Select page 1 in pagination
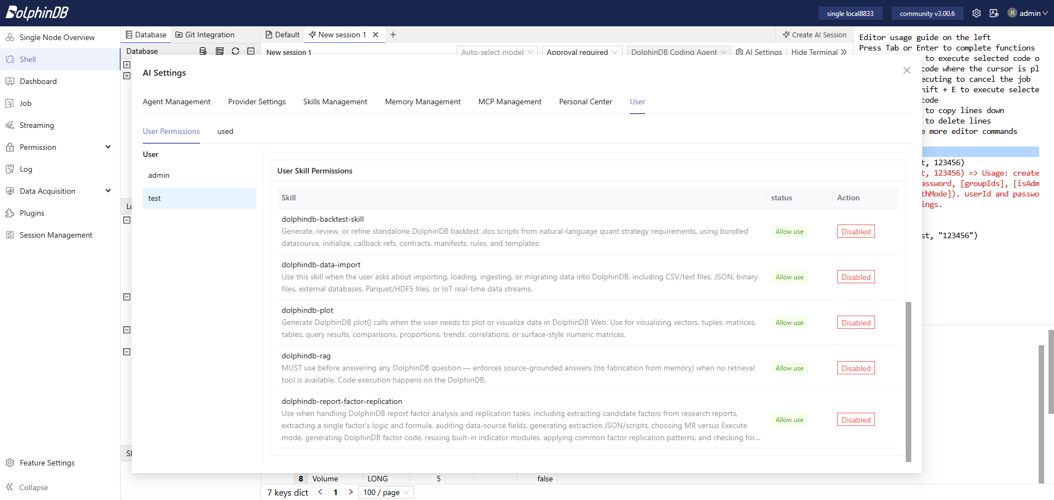 335,492
